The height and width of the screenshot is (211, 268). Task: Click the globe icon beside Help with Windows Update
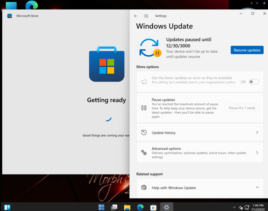coord(144,187)
